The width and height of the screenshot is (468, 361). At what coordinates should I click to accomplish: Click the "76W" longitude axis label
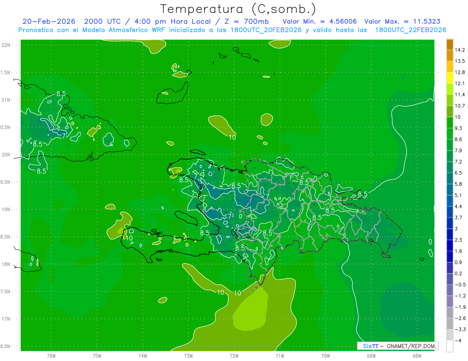tap(51, 356)
